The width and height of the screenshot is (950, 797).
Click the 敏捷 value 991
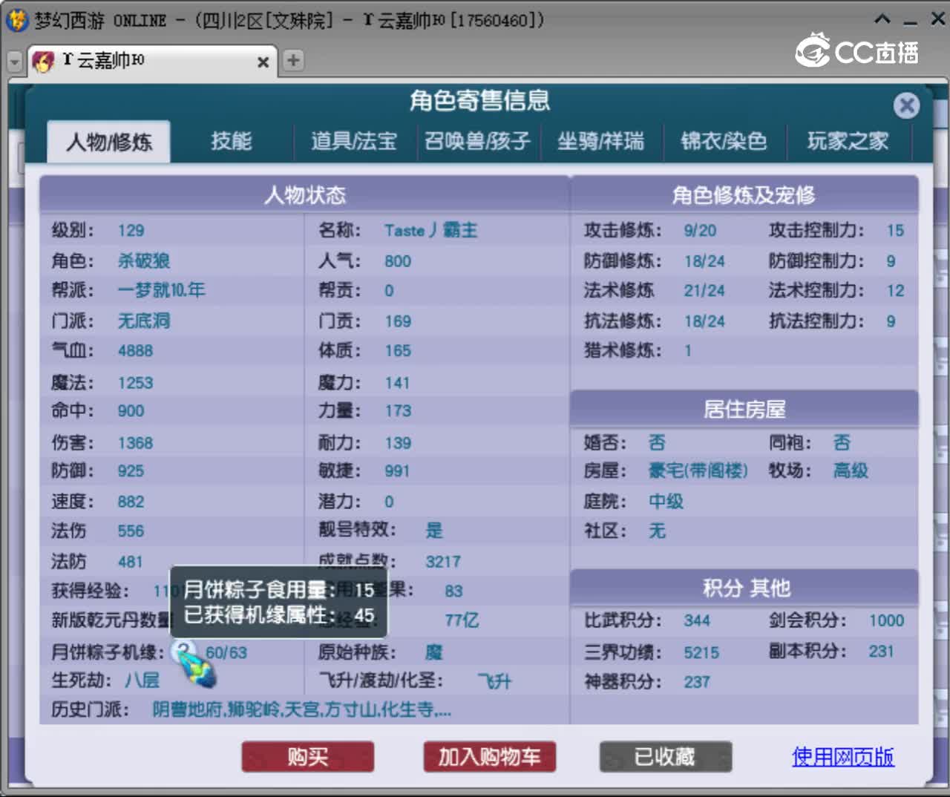coord(397,471)
